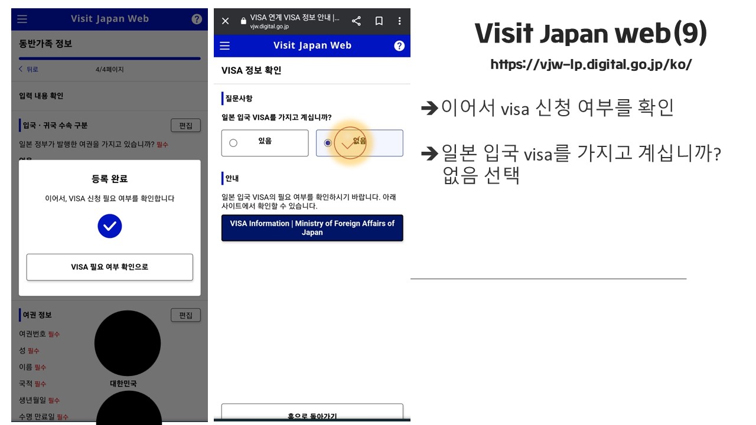
Task: Open hamburger menu on VISA info page
Action: pos(225,46)
